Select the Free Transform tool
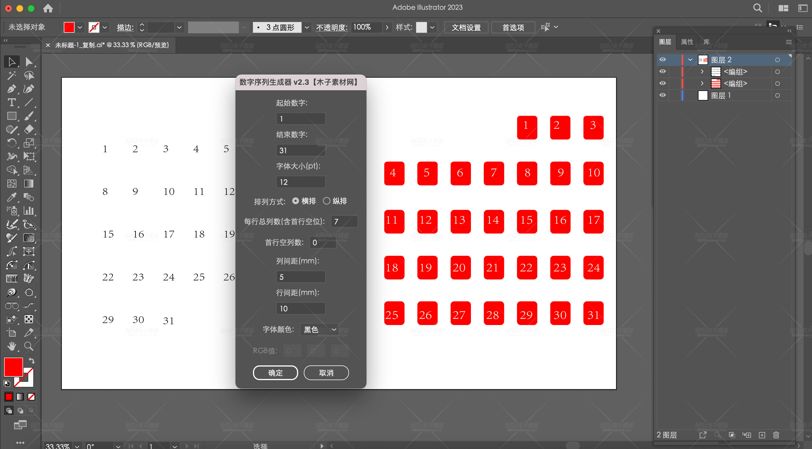Image resolution: width=812 pixels, height=449 pixels. [x=29, y=156]
